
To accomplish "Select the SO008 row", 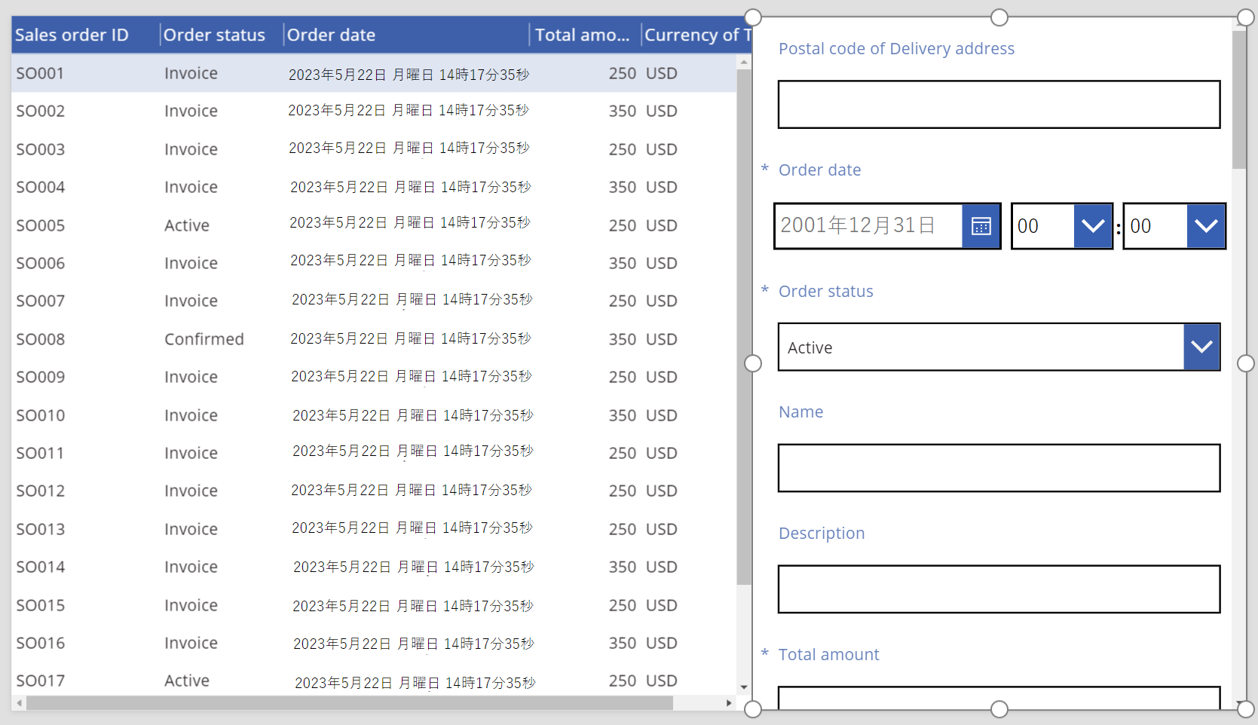I will (374, 339).
